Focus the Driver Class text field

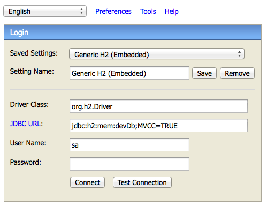(158, 106)
